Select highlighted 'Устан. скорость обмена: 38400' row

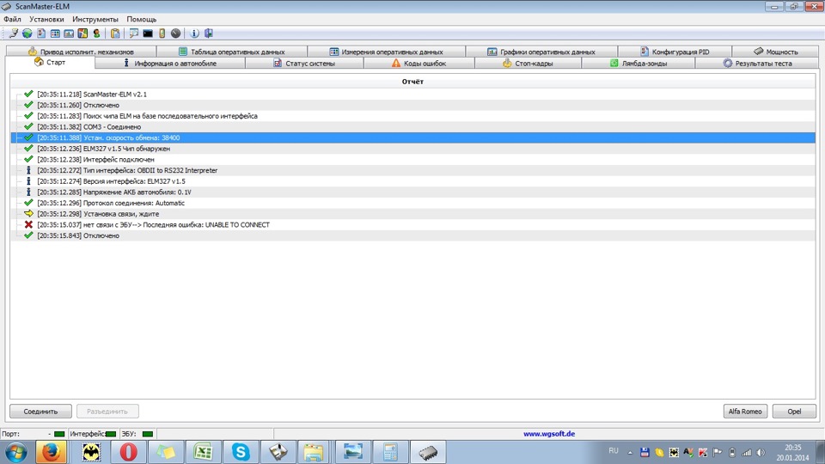point(413,137)
